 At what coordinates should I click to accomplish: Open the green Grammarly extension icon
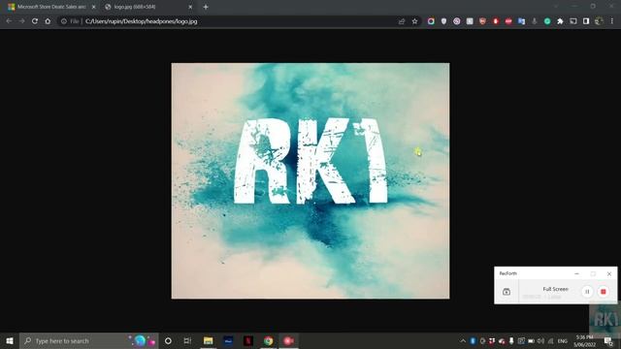(x=547, y=21)
